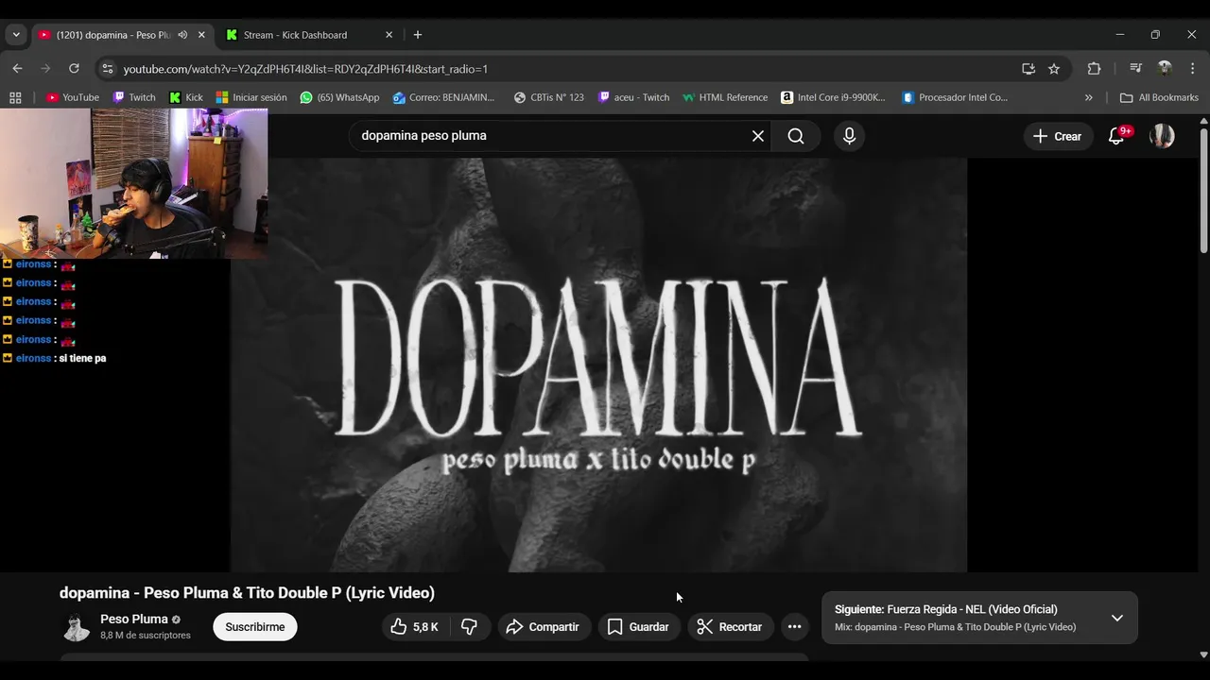Click the install app icon in address bar

pos(1028,69)
